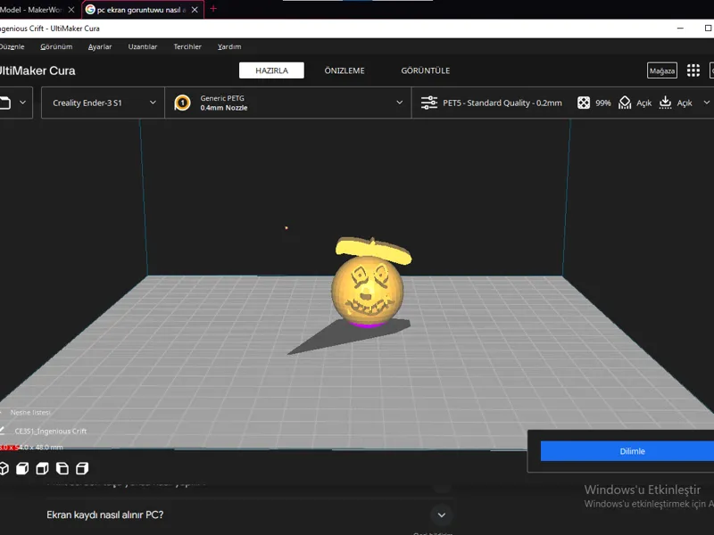The width and height of the screenshot is (714, 535).
Task: Maximize the UltiMaker Cura window
Action: 708,29
